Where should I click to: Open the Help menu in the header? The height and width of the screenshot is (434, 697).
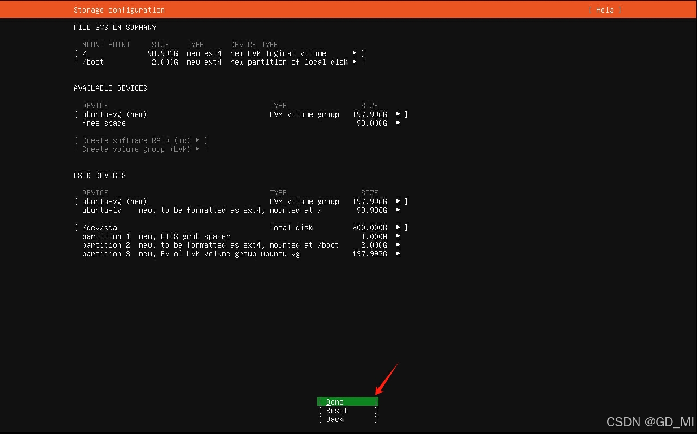[604, 10]
